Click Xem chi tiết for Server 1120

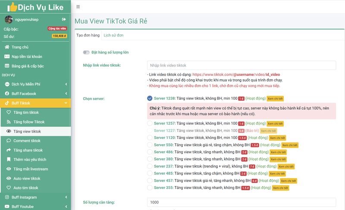pos(278,138)
